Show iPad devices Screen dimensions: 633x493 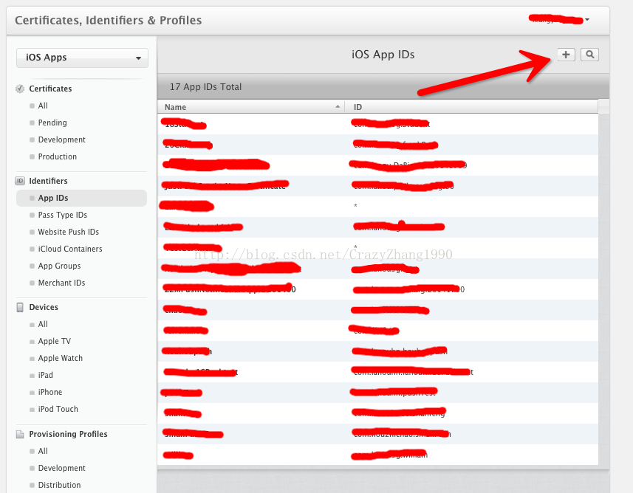click(46, 375)
